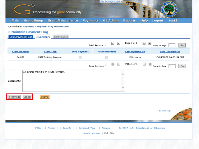Image resolution: width=199 pixels, height=149 pixels.
Task: Sort by CFDA Title column
Action: [x=50, y=52]
